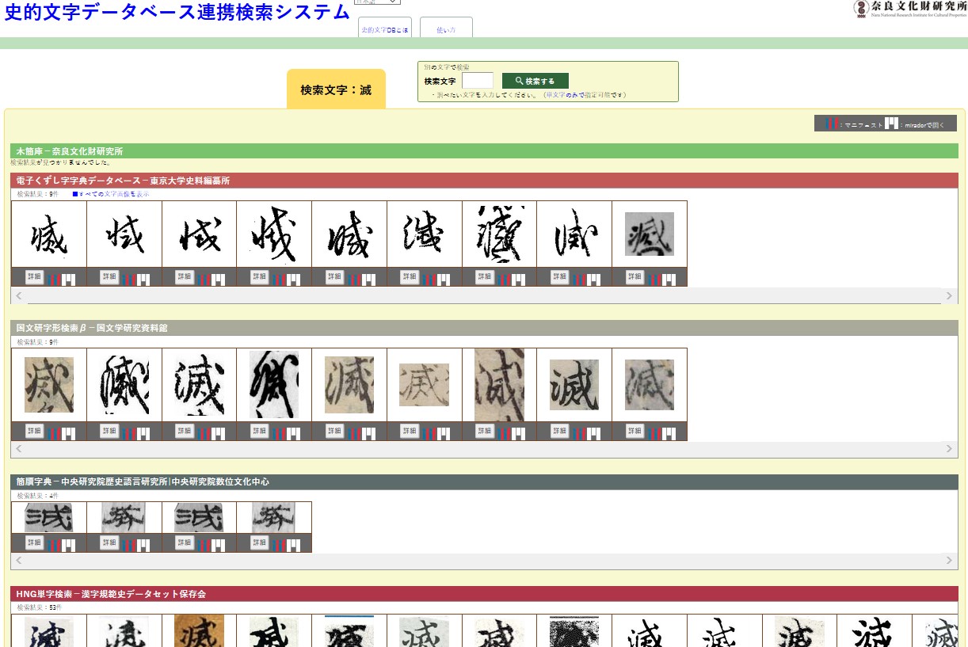Open fourth 国文研字形検索 result in Mirador

click(294, 434)
